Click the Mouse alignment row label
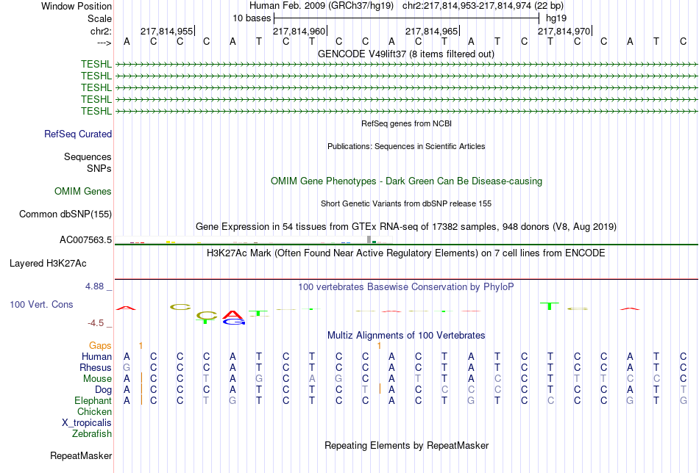This screenshot has height=473, width=699. click(x=97, y=379)
